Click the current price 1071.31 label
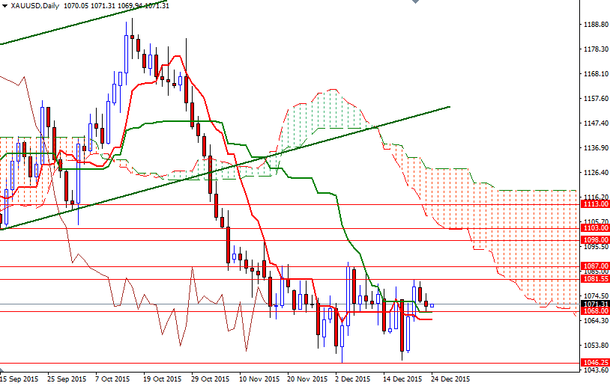Viewport: 610px width, 386px height. pos(594,304)
